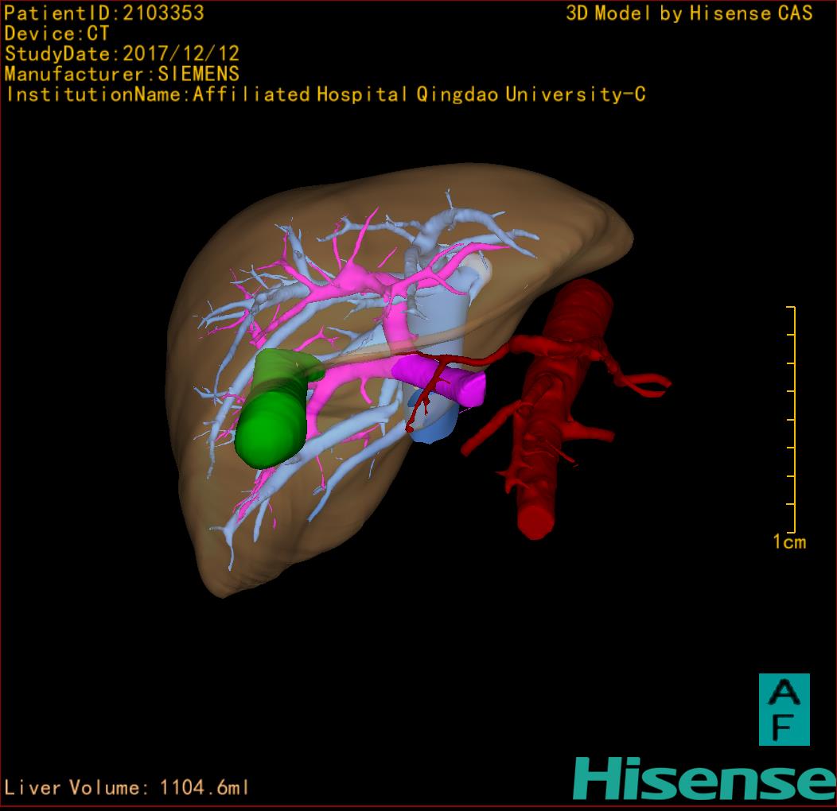
Task: Click the 1cm scale label
Action: [x=789, y=542]
